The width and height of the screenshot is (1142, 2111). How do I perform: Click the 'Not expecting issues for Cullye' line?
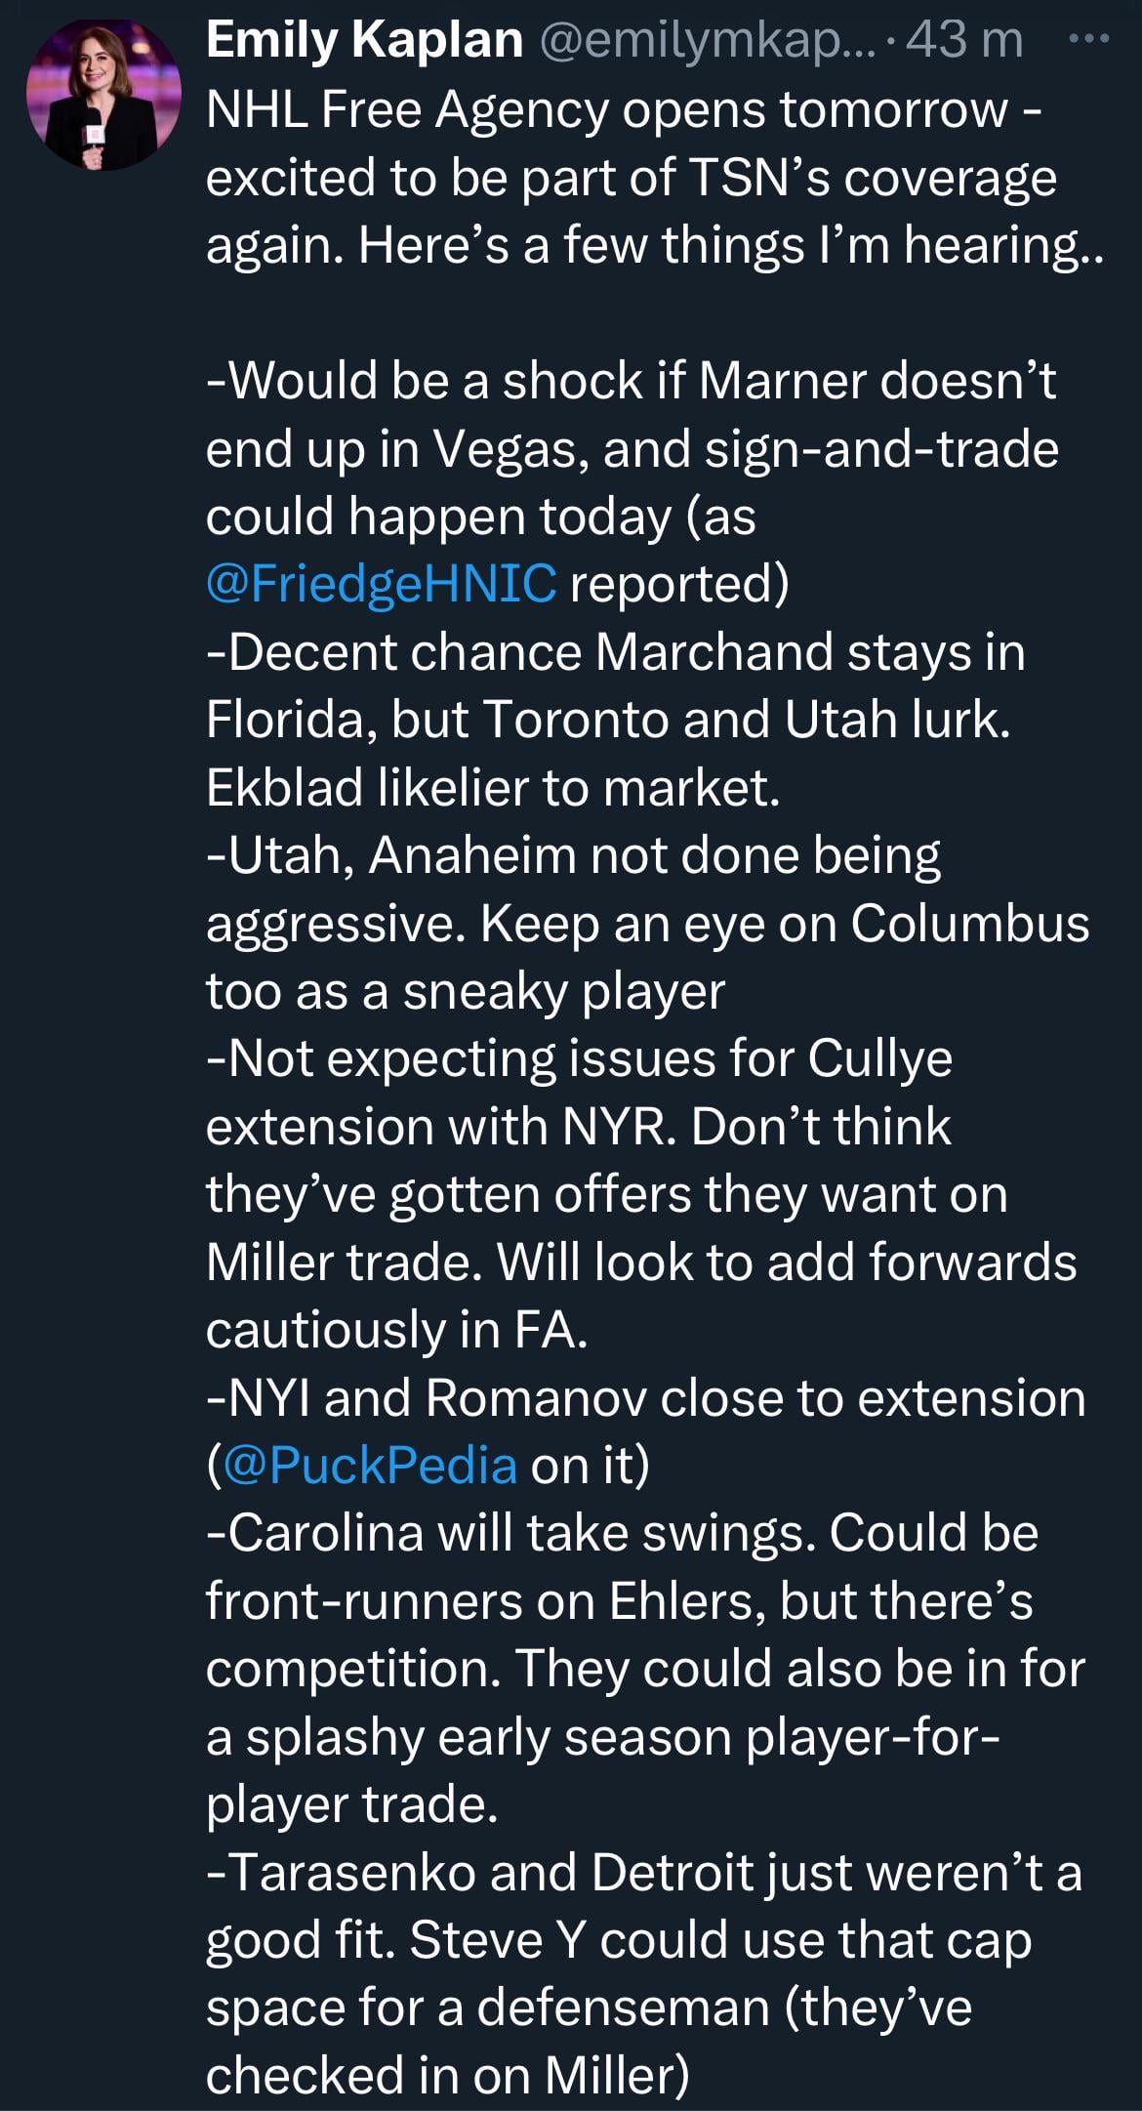[x=579, y=1058]
